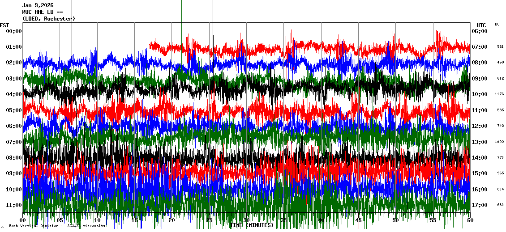506x232 pixels.
Task: Select the DC column heading
Action: coord(497,24)
